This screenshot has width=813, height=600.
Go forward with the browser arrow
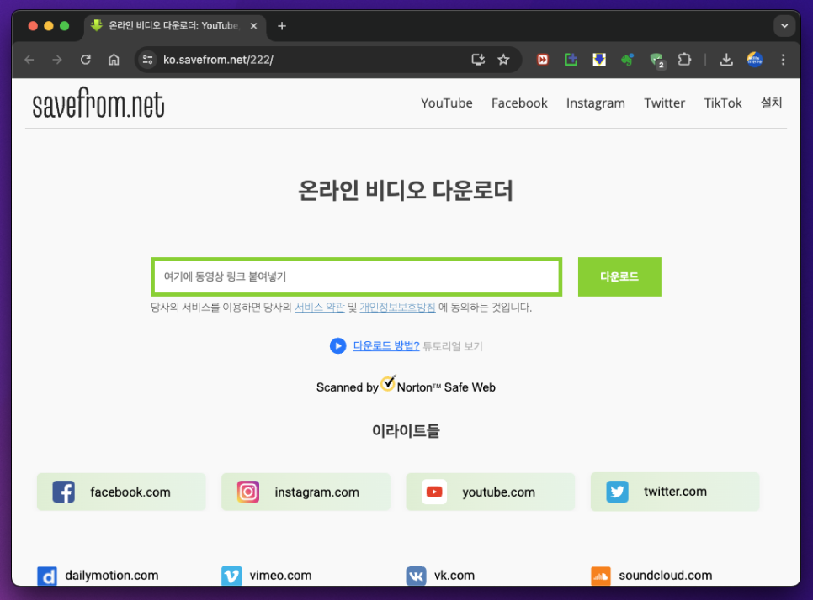(57, 60)
